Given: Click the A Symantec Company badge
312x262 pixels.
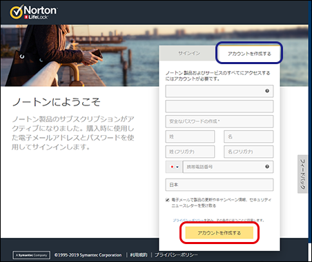Looking at the screenshot, I should (31, 255).
